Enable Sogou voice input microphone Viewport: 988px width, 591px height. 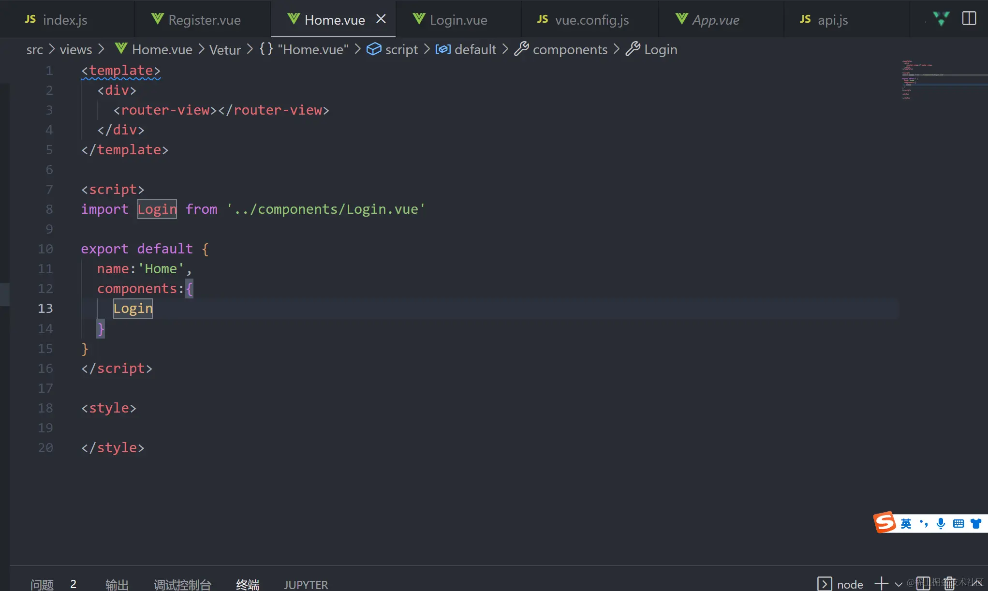[941, 523]
